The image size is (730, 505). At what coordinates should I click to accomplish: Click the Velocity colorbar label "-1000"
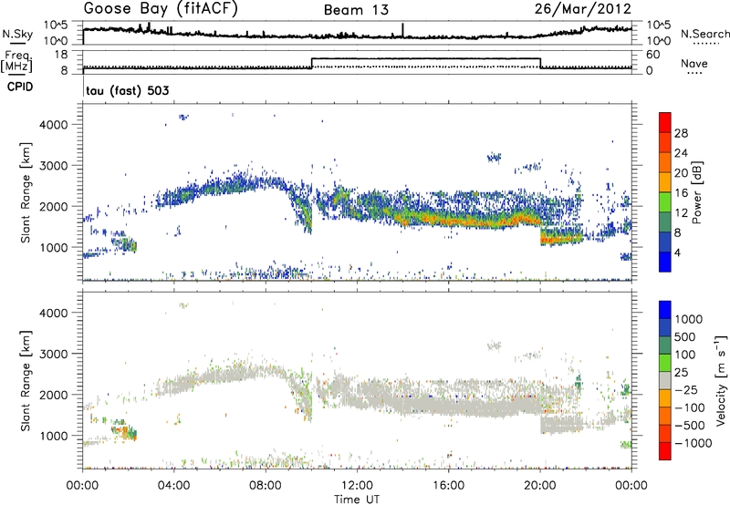pyautogui.click(x=693, y=443)
